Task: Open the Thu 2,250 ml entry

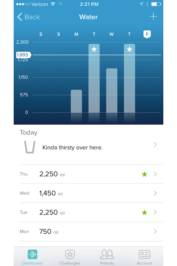Action: tap(92, 174)
